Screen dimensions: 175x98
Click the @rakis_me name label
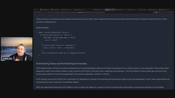coord(7,59)
